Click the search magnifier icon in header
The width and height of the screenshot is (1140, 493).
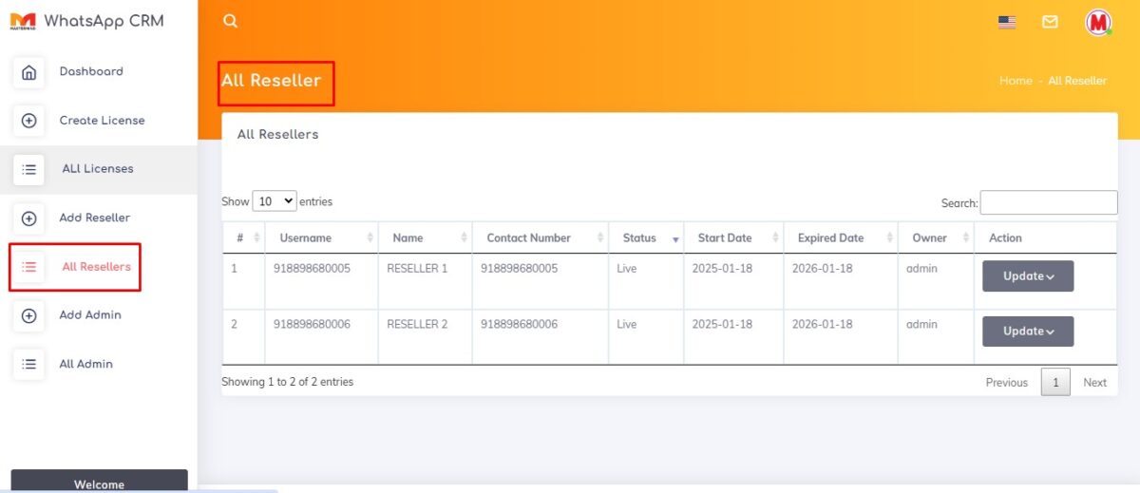tap(230, 21)
